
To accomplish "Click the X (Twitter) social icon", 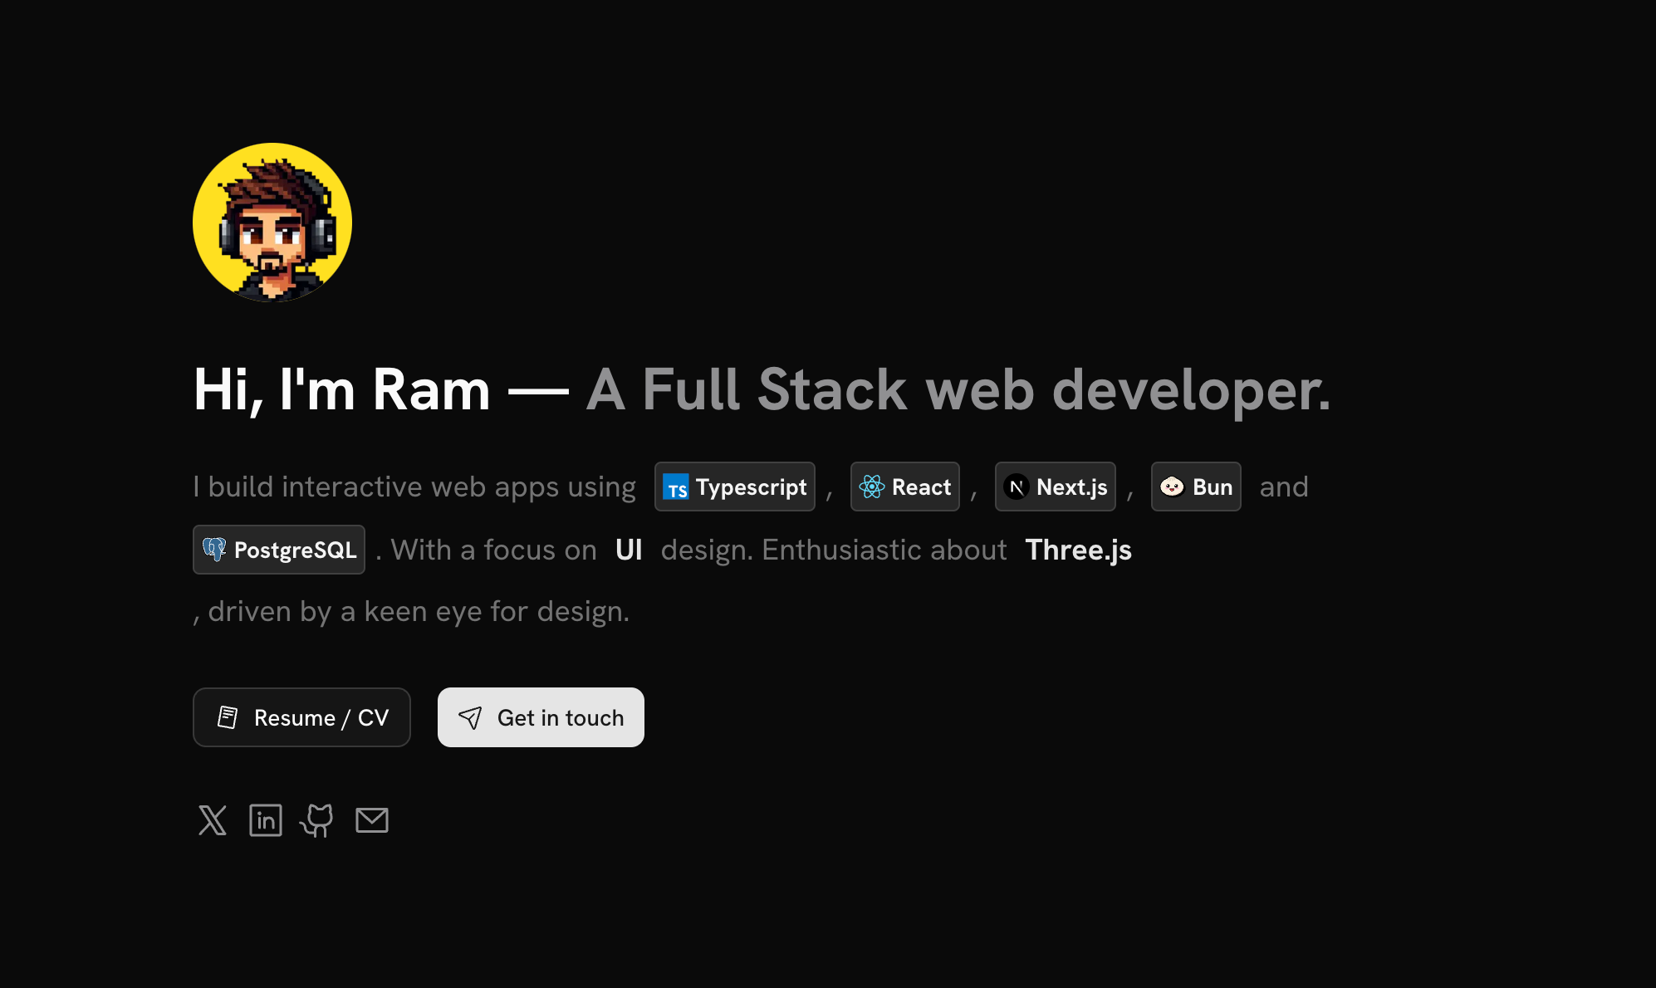I will pyautogui.click(x=213, y=820).
